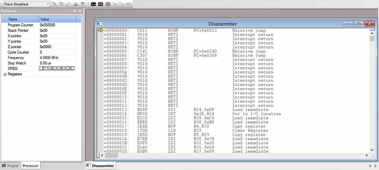Select the Program Counter row
The image size is (379, 170).
pos(39,25)
